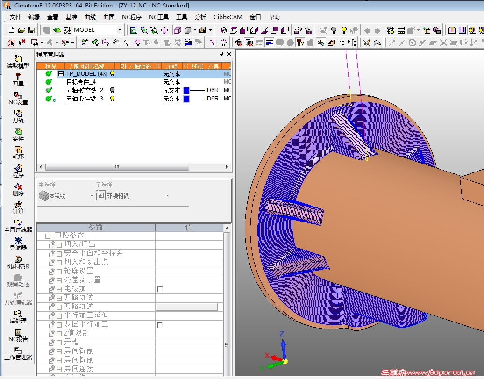484x379 pixels.
Task: Click the program list horizontal scrollbar
Action: click(117, 167)
